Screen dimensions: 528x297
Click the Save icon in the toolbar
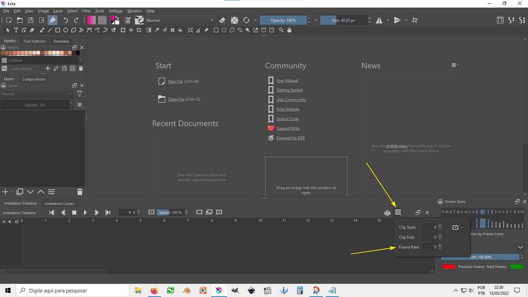coord(31,20)
